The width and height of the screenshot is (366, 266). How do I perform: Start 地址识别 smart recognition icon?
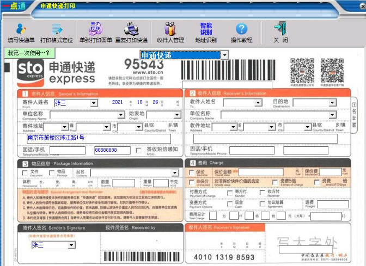coord(206,33)
